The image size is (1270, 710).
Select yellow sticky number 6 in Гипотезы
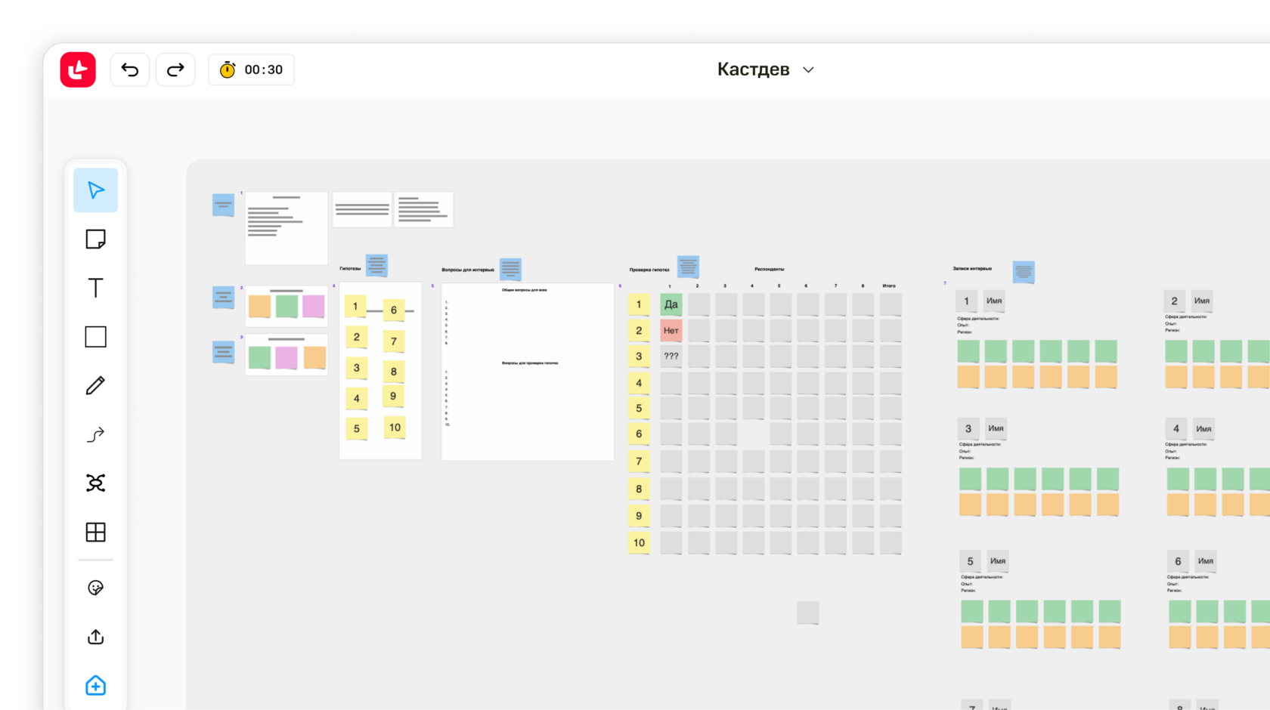(x=394, y=310)
